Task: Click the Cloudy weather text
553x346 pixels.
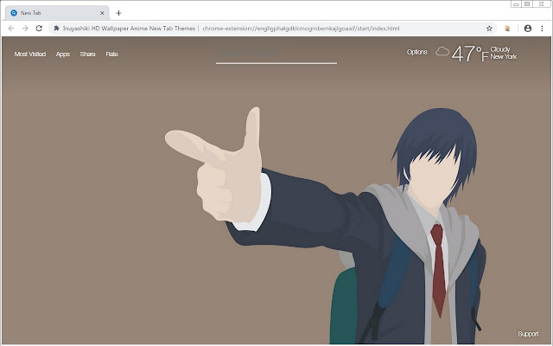Action: [500, 49]
